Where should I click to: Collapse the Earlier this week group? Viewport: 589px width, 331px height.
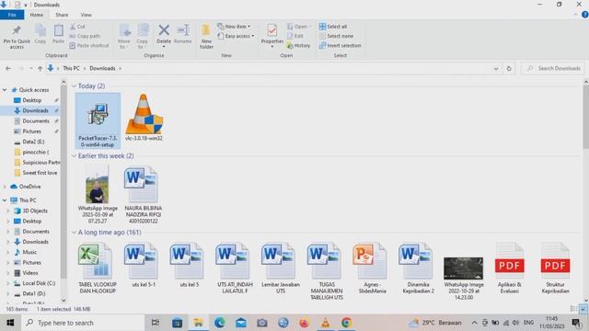[74, 155]
